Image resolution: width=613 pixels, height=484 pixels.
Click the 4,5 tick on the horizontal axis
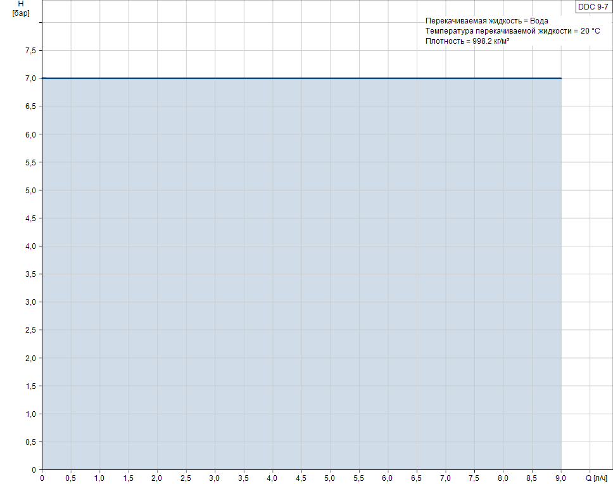301,478
